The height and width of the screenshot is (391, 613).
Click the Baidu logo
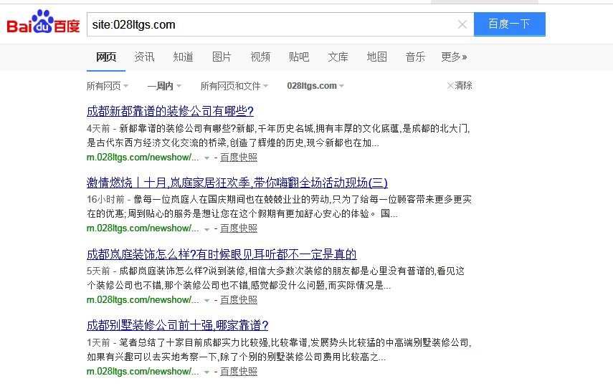click(x=43, y=24)
